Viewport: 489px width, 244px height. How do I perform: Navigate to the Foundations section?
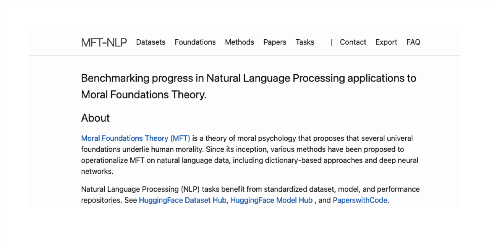(195, 42)
